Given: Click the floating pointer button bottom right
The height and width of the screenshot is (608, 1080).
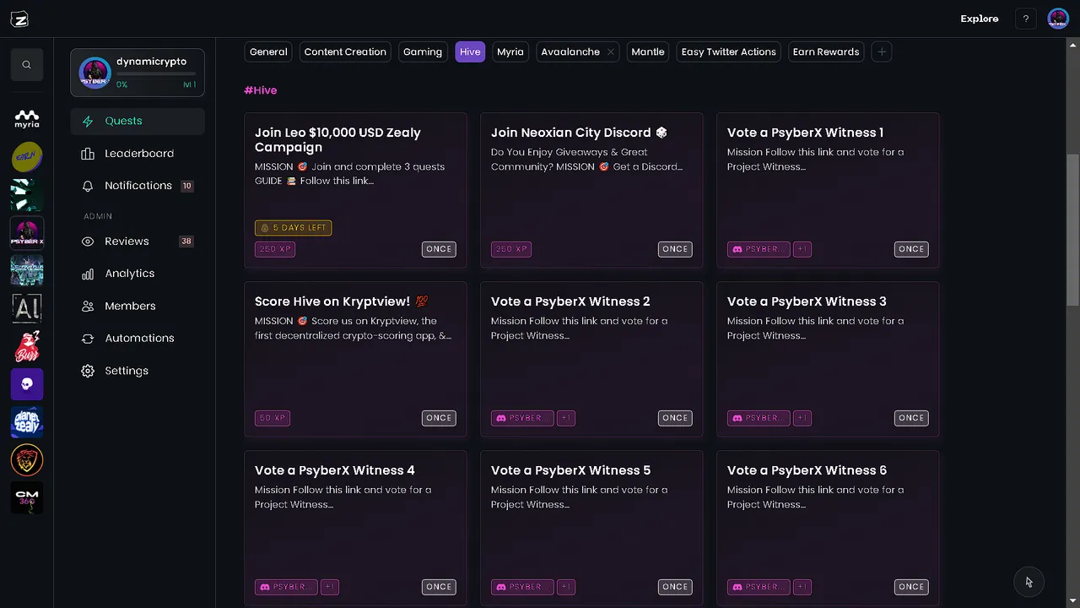Looking at the screenshot, I should point(1029,582).
